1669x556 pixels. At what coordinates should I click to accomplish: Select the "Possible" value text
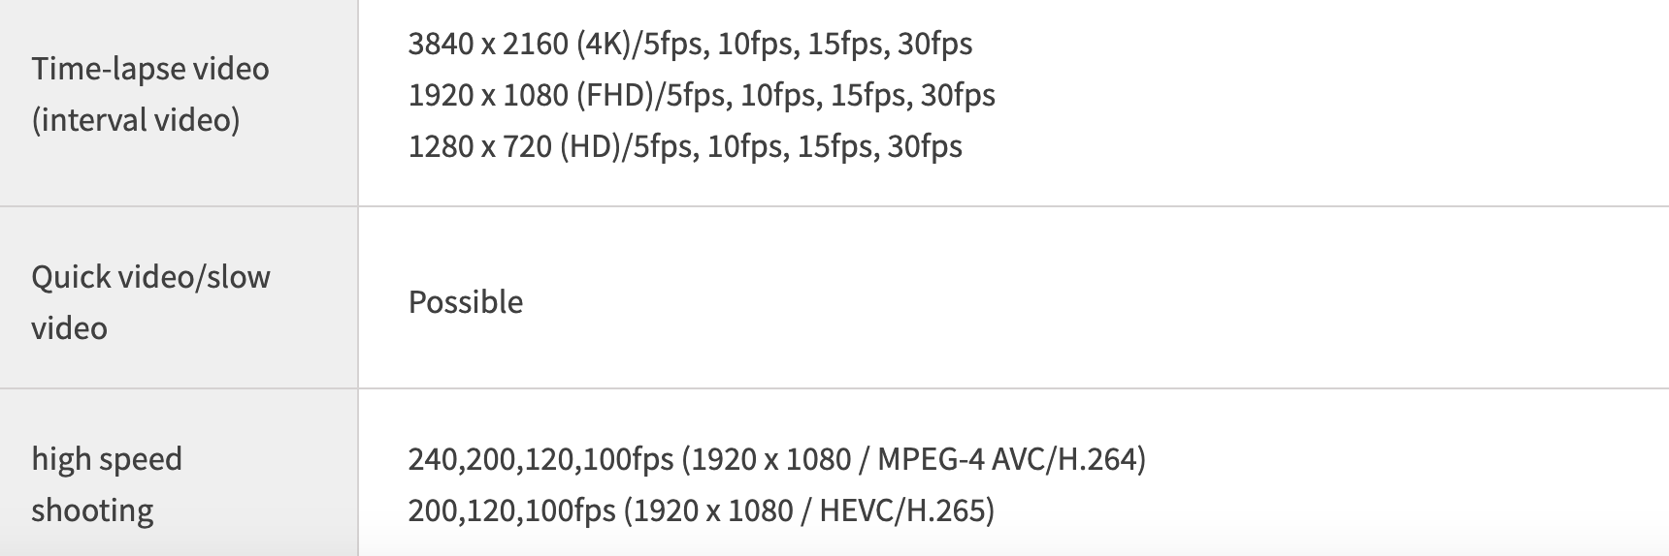click(x=466, y=302)
